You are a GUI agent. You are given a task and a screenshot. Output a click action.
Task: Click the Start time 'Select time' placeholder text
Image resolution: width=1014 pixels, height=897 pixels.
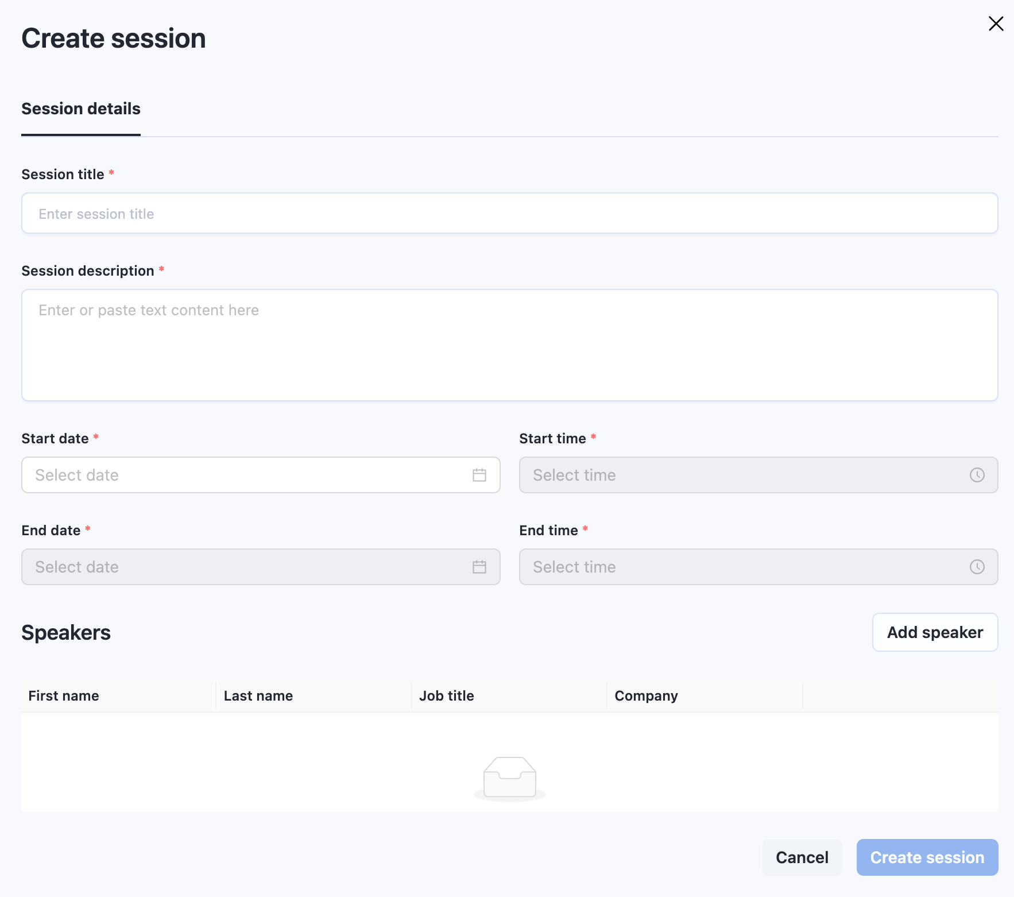point(574,475)
